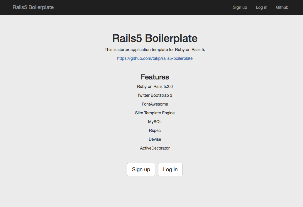Click the 'MySQL' feature text
The height and width of the screenshot is (207, 303).
[x=155, y=122]
